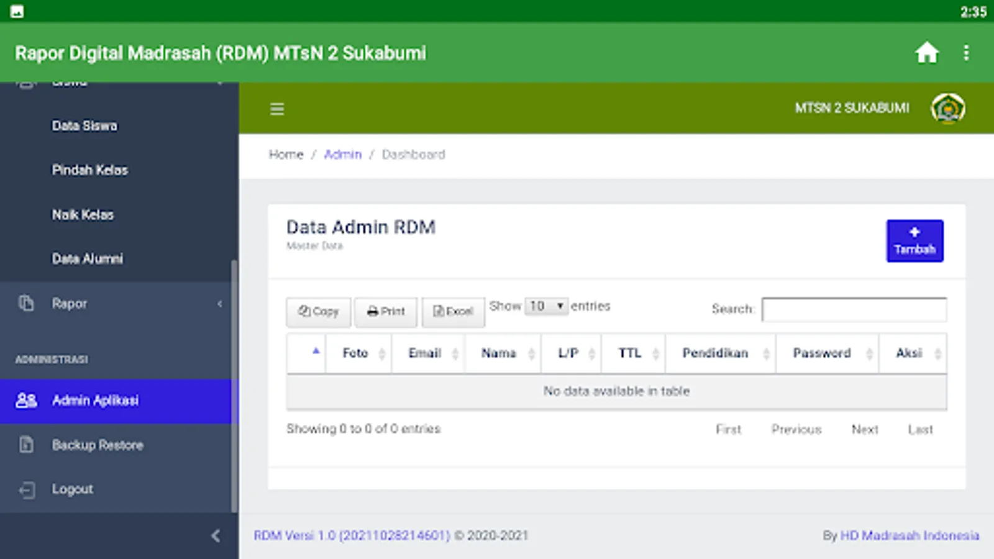Sort table by TTL column

pos(633,353)
